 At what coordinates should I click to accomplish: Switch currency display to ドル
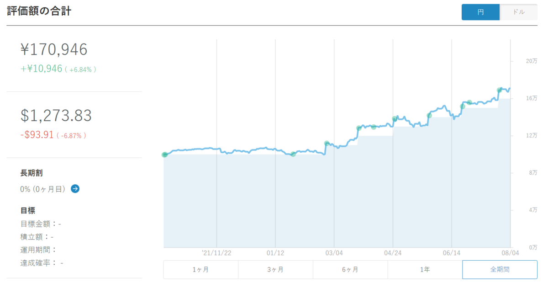519,12
